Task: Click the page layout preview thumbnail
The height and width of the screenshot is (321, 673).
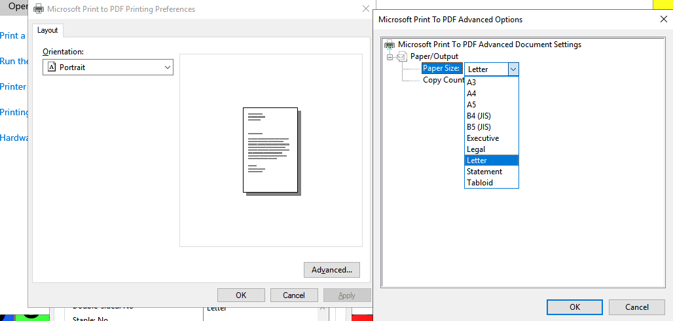Action: 272,151
